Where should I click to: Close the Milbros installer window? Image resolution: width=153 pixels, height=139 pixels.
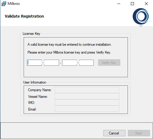pos(146,4)
